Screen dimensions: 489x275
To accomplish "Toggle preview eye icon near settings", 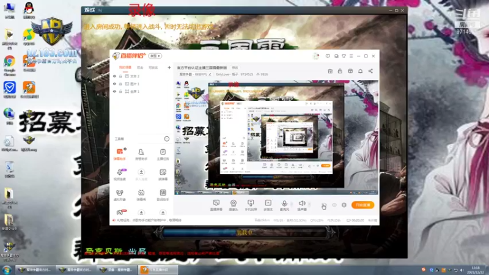I will (x=334, y=205).
